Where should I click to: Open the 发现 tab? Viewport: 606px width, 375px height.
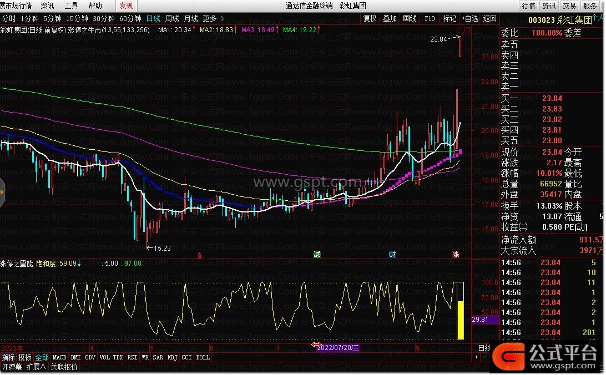click(x=126, y=6)
